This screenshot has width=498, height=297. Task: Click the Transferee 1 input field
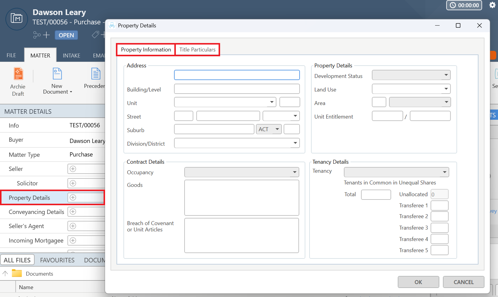click(x=440, y=206)
